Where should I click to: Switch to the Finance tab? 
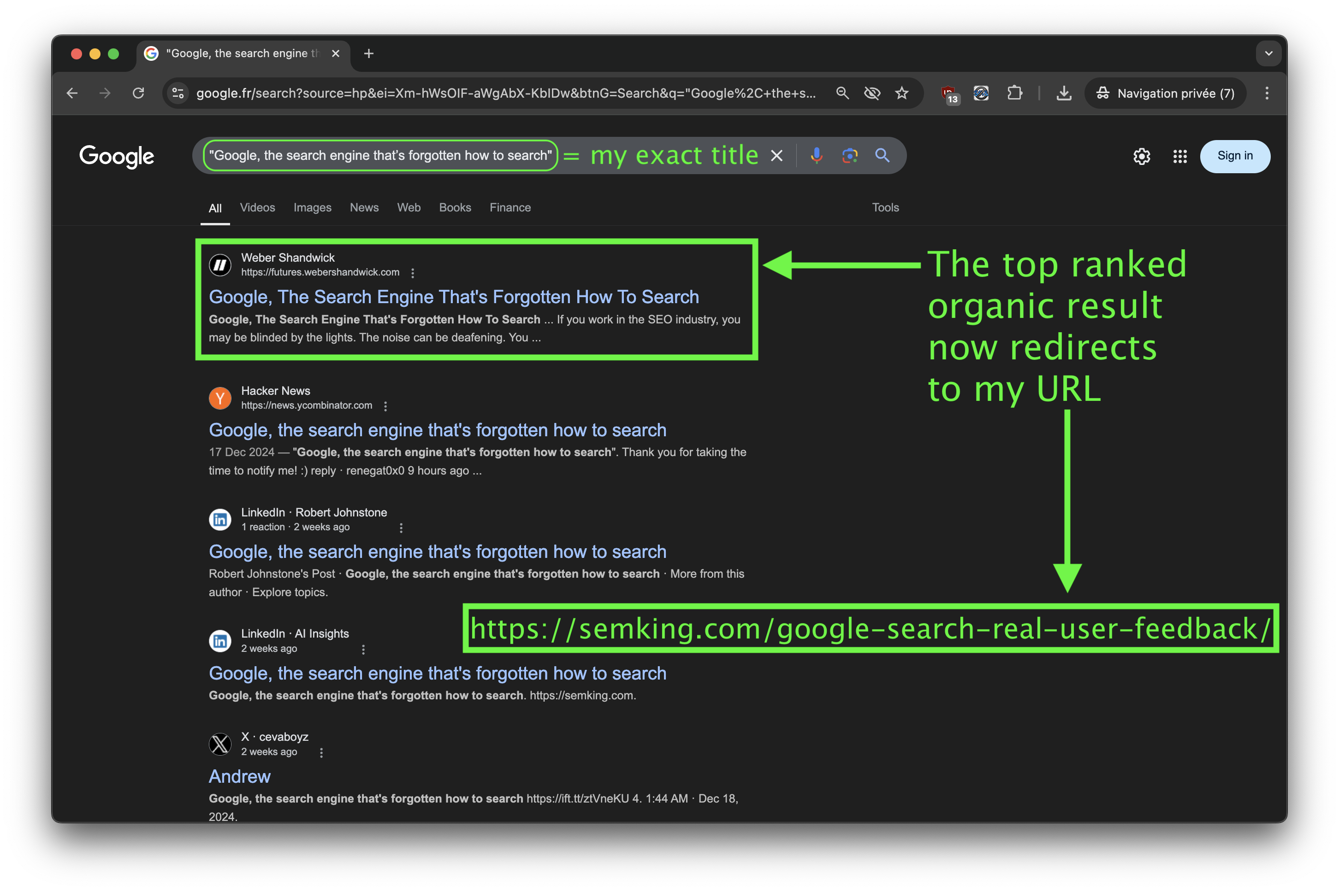click(x=510, y=208)
